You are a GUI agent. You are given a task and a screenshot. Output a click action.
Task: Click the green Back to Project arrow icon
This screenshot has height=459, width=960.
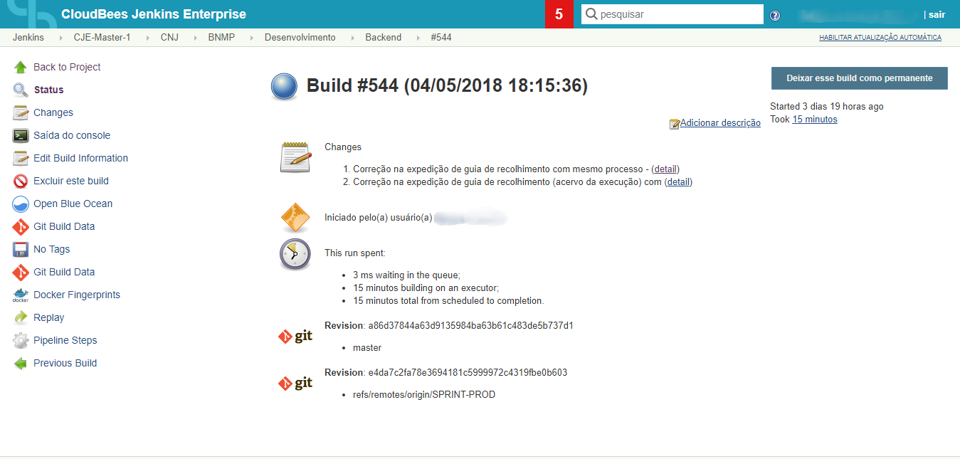coord(21,67)
